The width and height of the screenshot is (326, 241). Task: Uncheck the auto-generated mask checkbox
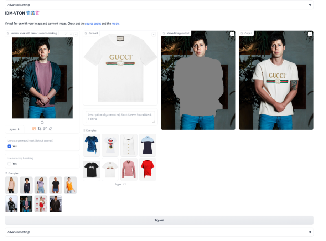click(9, 146)
